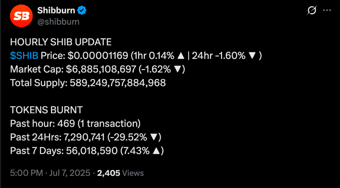Open the 2,405 Views count
This screenshot has width=340, height=188.
pos(120,173)
